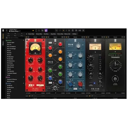This screenshot has width=128, height=128.
Task: Bypass the FG-N module power button
Action: tap(66, 37)
